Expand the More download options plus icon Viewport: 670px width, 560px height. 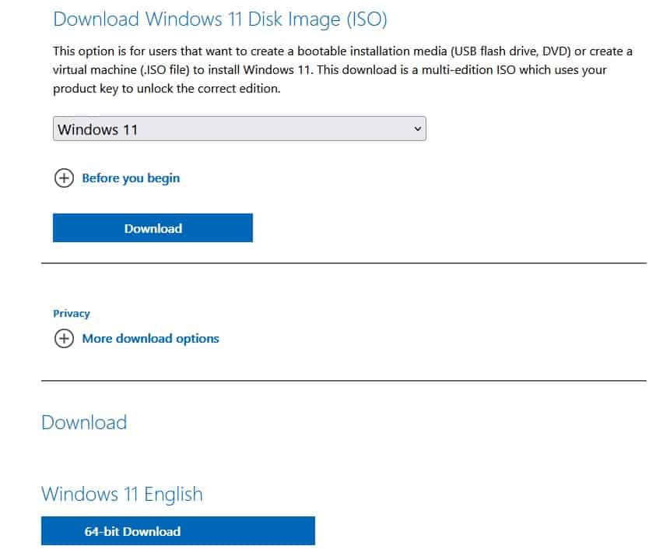[x=64, y=338]
